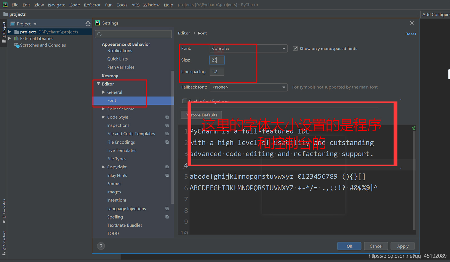
Task: Click the projects folder icon in tree
Action: (17, 32)
